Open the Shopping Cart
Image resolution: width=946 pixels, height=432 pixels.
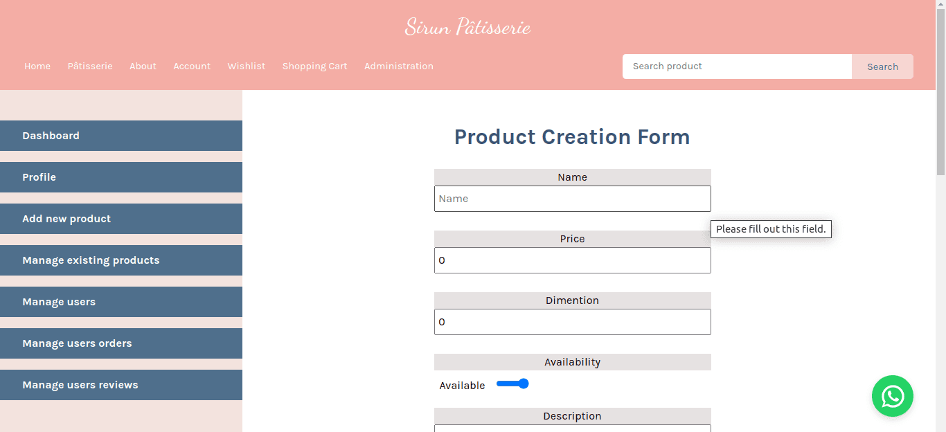[314, 66]
